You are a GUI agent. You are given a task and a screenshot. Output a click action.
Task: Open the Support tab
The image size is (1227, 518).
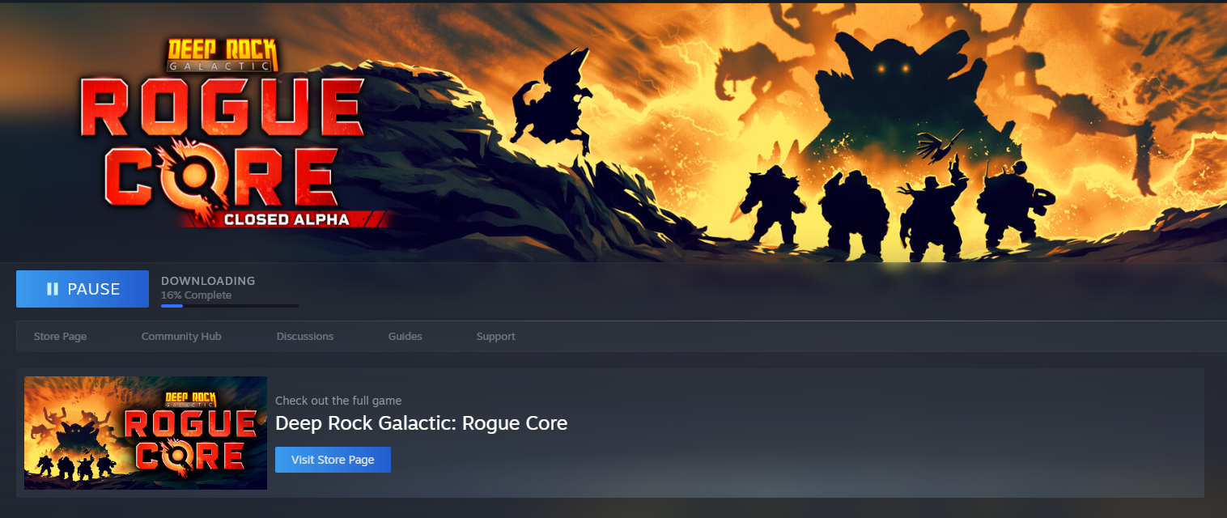point(495,336)
